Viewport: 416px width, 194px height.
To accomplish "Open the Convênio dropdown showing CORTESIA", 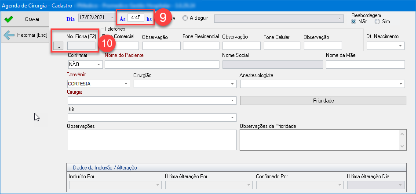I will [x=127, y=84].
